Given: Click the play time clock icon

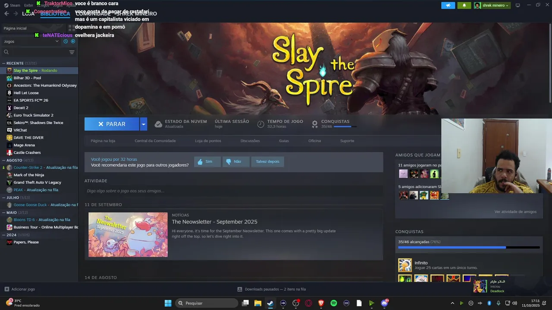Looking at the screenshot, I should click(260, 124).
